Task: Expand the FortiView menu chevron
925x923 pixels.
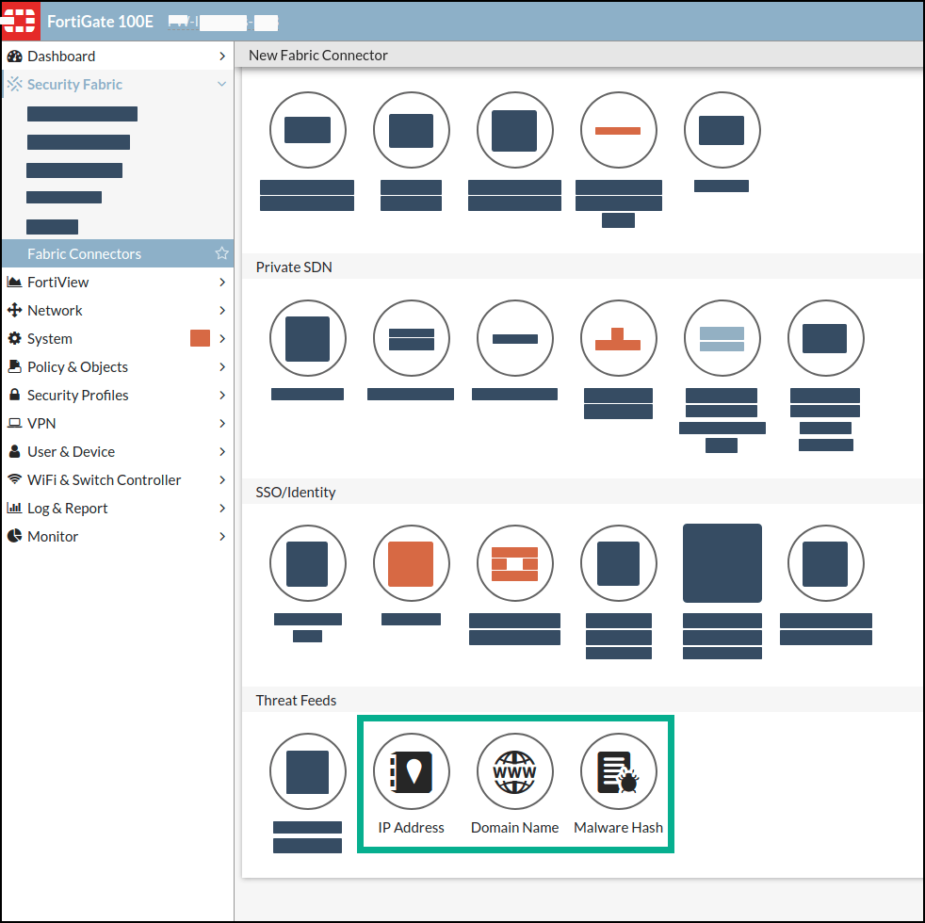Action: pyautogui.click(x=222, y=283)
